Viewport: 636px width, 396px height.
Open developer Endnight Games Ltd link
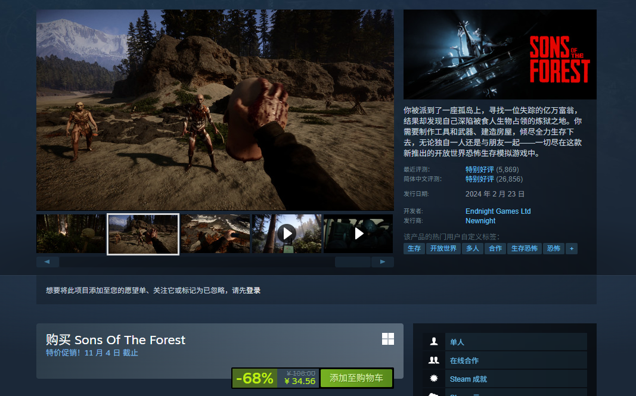[498, 211]
